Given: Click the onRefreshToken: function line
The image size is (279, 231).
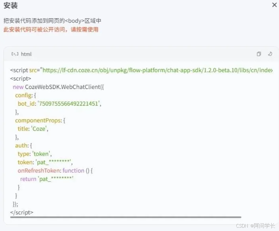Looking at the screenshot, I should pyautogui.click(x=55, y=171).
